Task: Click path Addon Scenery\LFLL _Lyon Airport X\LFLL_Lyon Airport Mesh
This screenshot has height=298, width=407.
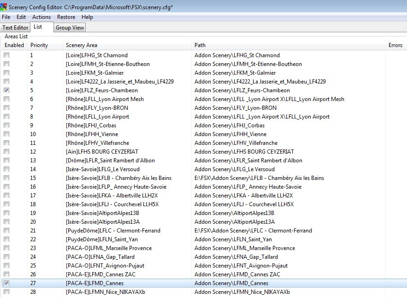Action: click(x=269, y=99)
